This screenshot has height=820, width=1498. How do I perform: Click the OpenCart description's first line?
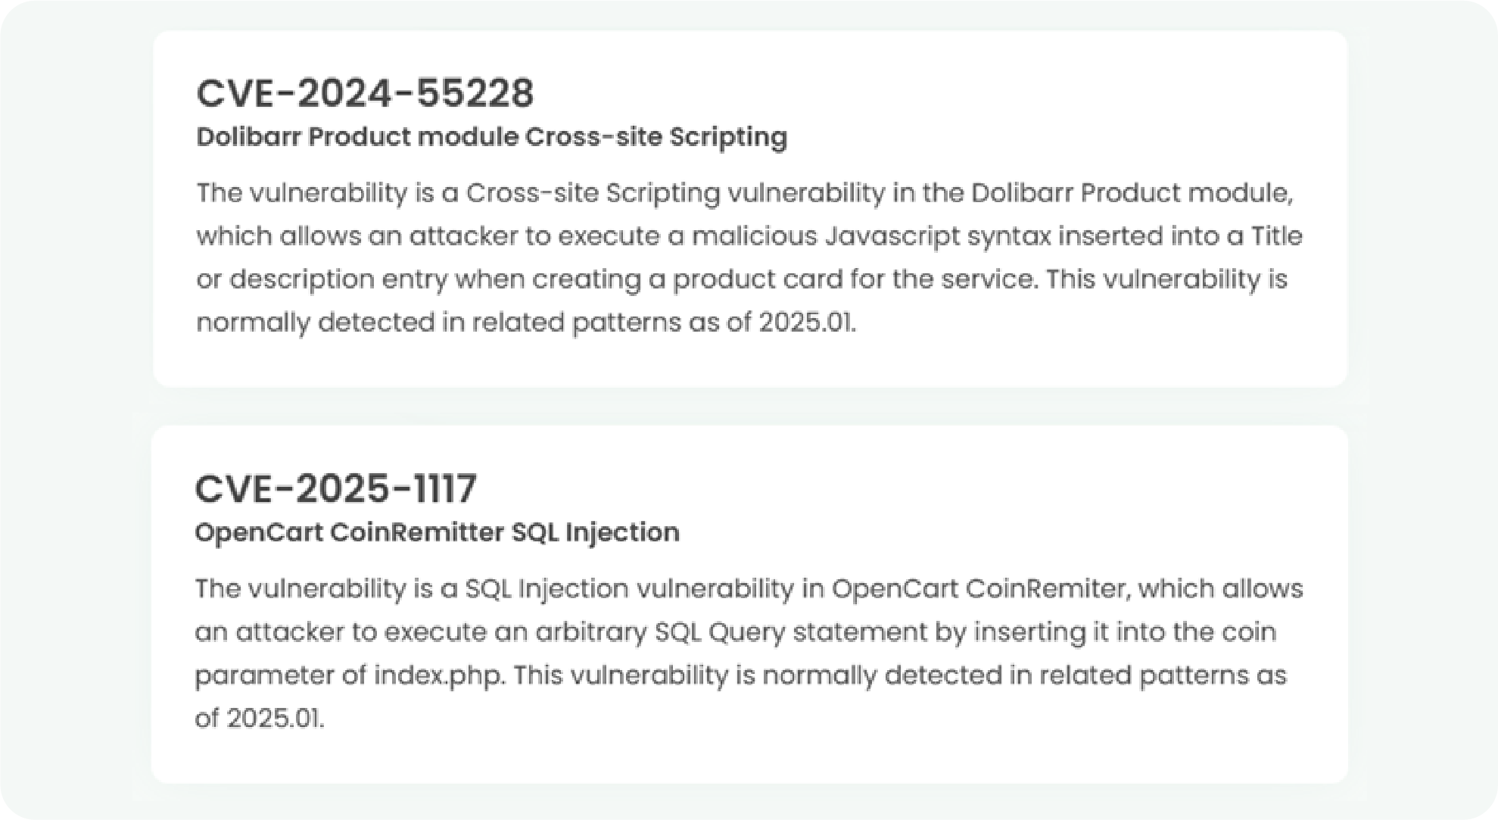(749, 589)
